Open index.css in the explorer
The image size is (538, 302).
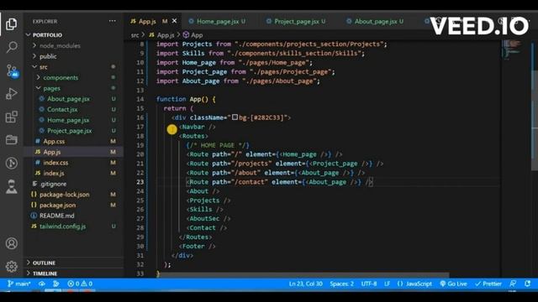pos(55,162)
